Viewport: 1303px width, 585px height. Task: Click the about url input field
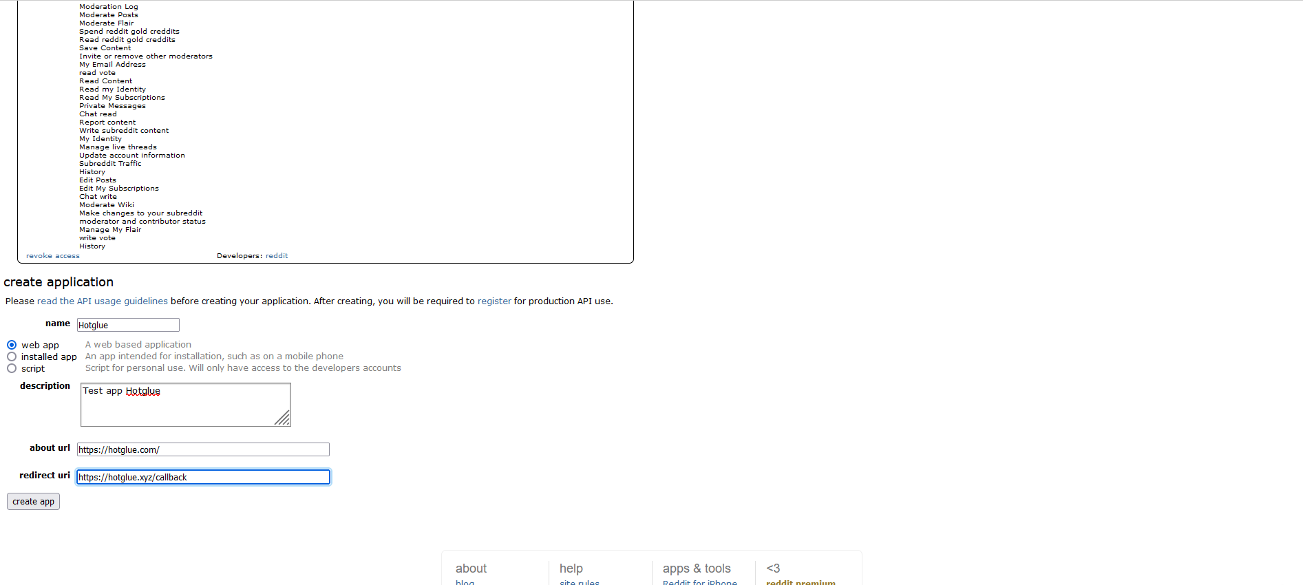(x=203, y=449)
